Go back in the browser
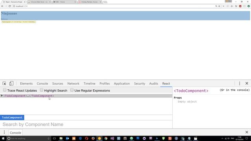 click(x=2, y=6)
